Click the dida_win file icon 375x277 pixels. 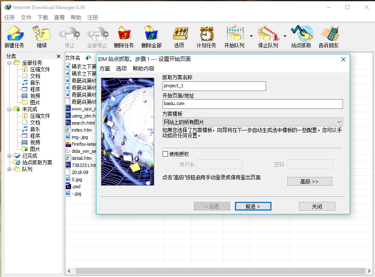coord(68,151)
